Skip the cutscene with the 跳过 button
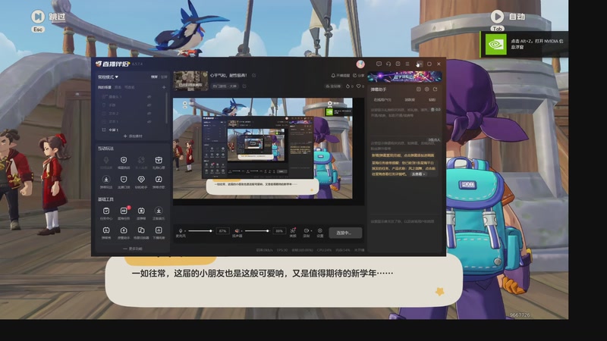Image resolution: width=607 pixels, height=341 pixels. [48, 17]
